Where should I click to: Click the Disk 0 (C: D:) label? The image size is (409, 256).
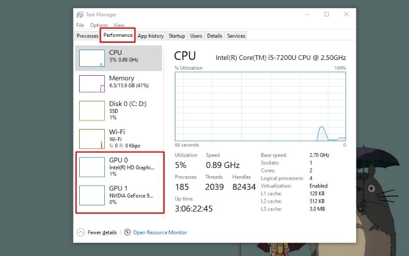[x=128, y=104]
